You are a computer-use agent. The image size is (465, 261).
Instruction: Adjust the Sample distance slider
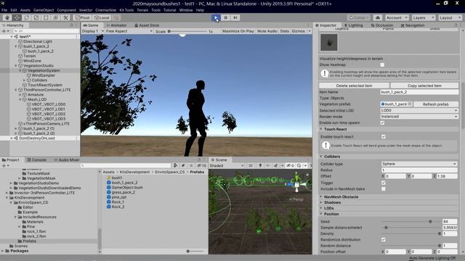411,228
